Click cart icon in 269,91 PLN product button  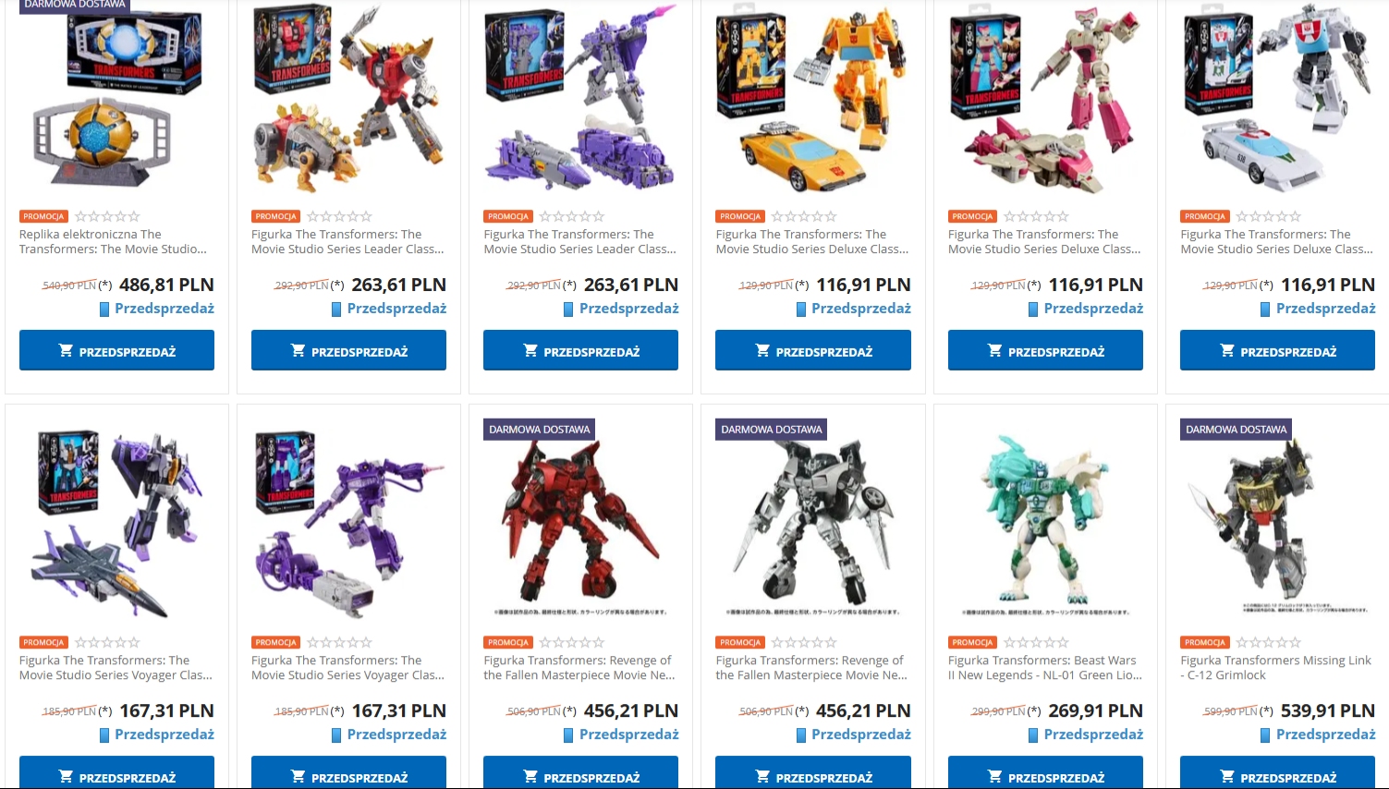[x=994, y=777]
